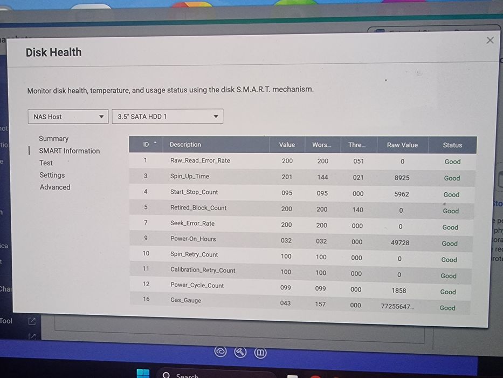Toggle the ID column sort arrow

click(x=155, y=143)
